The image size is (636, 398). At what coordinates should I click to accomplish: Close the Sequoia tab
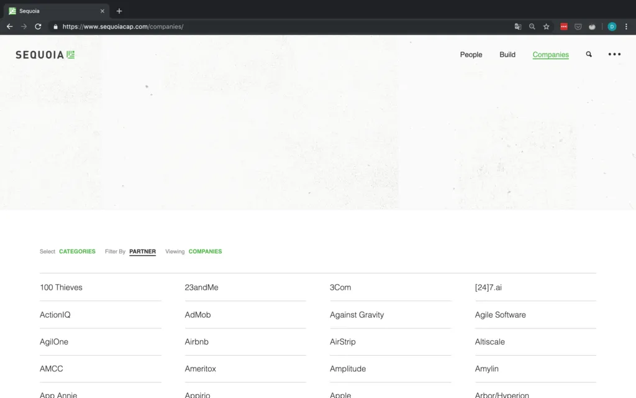pos(102,11)
